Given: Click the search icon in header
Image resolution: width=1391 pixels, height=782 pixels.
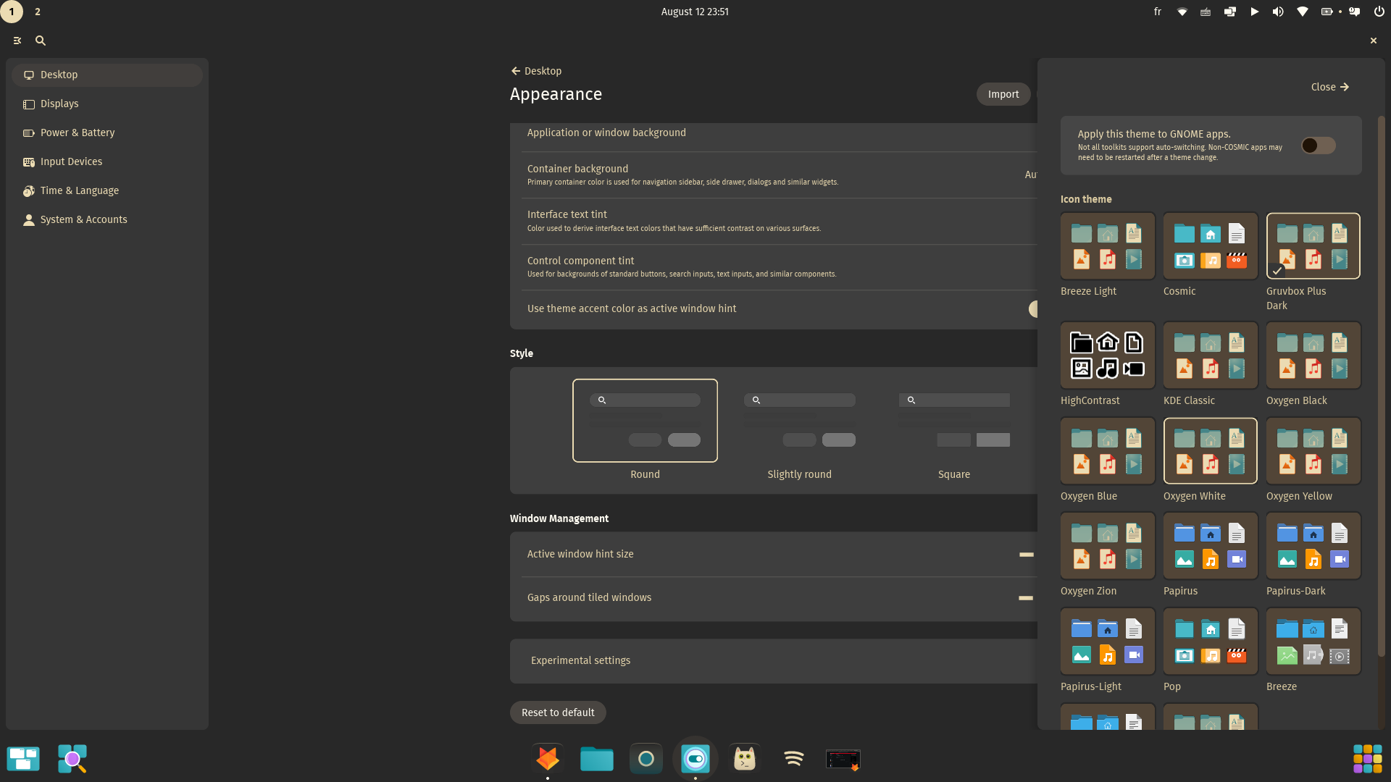Looking at the screenshot, I should pos(41,41).
